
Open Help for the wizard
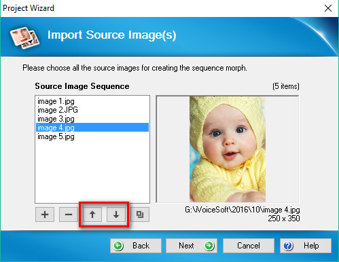pos(306,246)
